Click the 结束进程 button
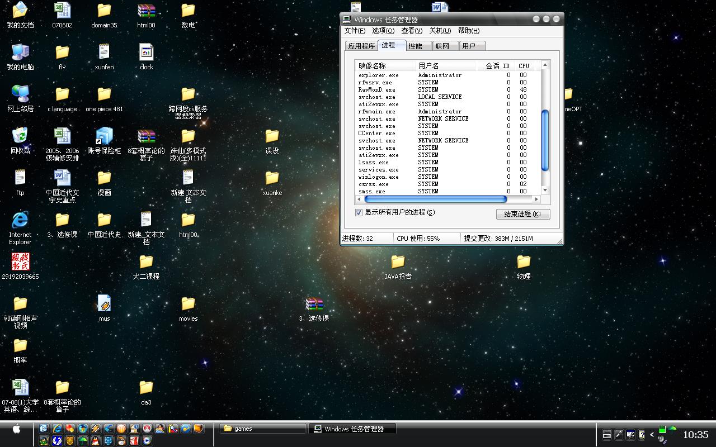 tap(522, 214)
